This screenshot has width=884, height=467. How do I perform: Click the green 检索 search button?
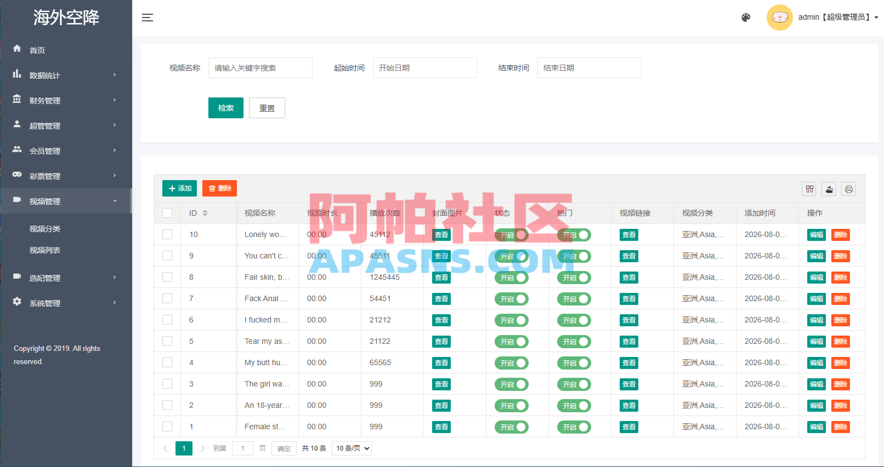tap(226, 108)
